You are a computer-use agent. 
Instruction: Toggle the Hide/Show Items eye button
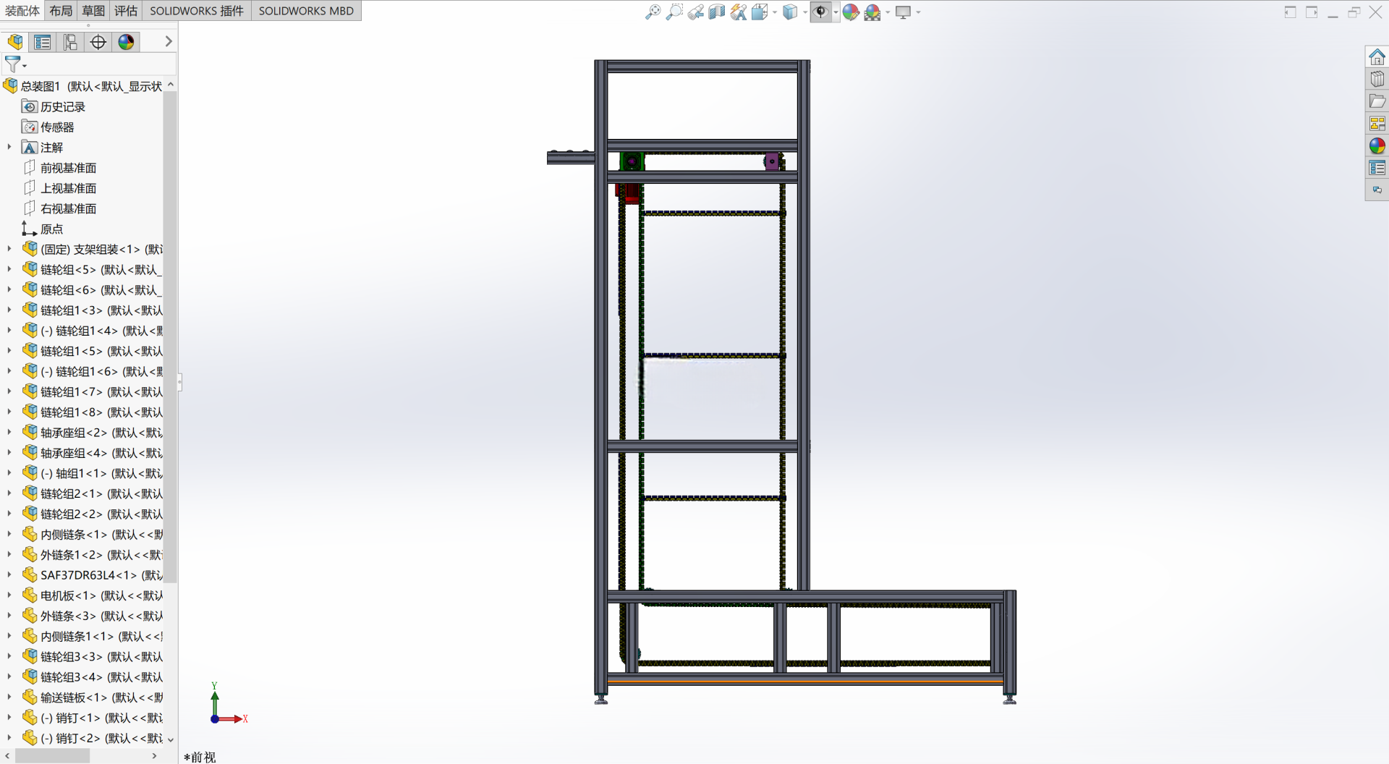821,12
